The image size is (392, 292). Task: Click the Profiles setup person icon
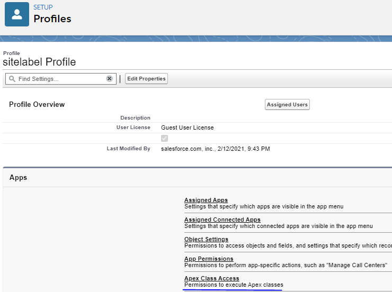coord(16,14)
